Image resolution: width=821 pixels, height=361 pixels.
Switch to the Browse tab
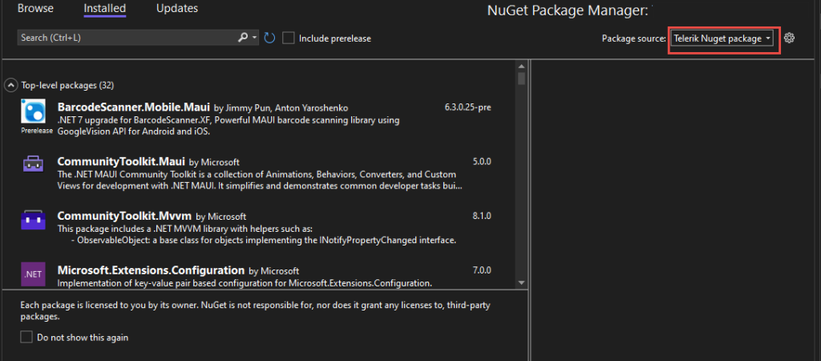pos(35,9)
